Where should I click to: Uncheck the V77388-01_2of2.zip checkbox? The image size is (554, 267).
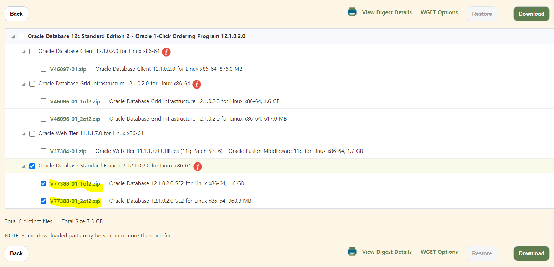(x=43, y=201)
